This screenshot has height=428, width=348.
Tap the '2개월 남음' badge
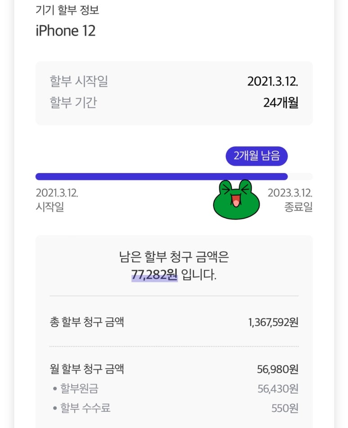(x=257, y=156)
